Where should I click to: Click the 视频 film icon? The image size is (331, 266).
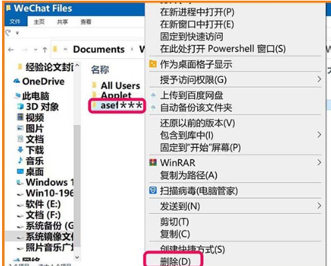coord(20,117)
